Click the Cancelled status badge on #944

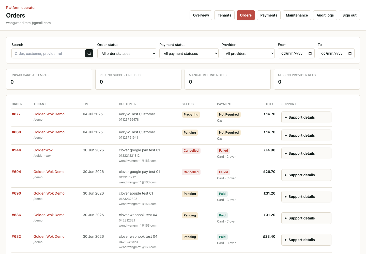(x=191, y=151)
